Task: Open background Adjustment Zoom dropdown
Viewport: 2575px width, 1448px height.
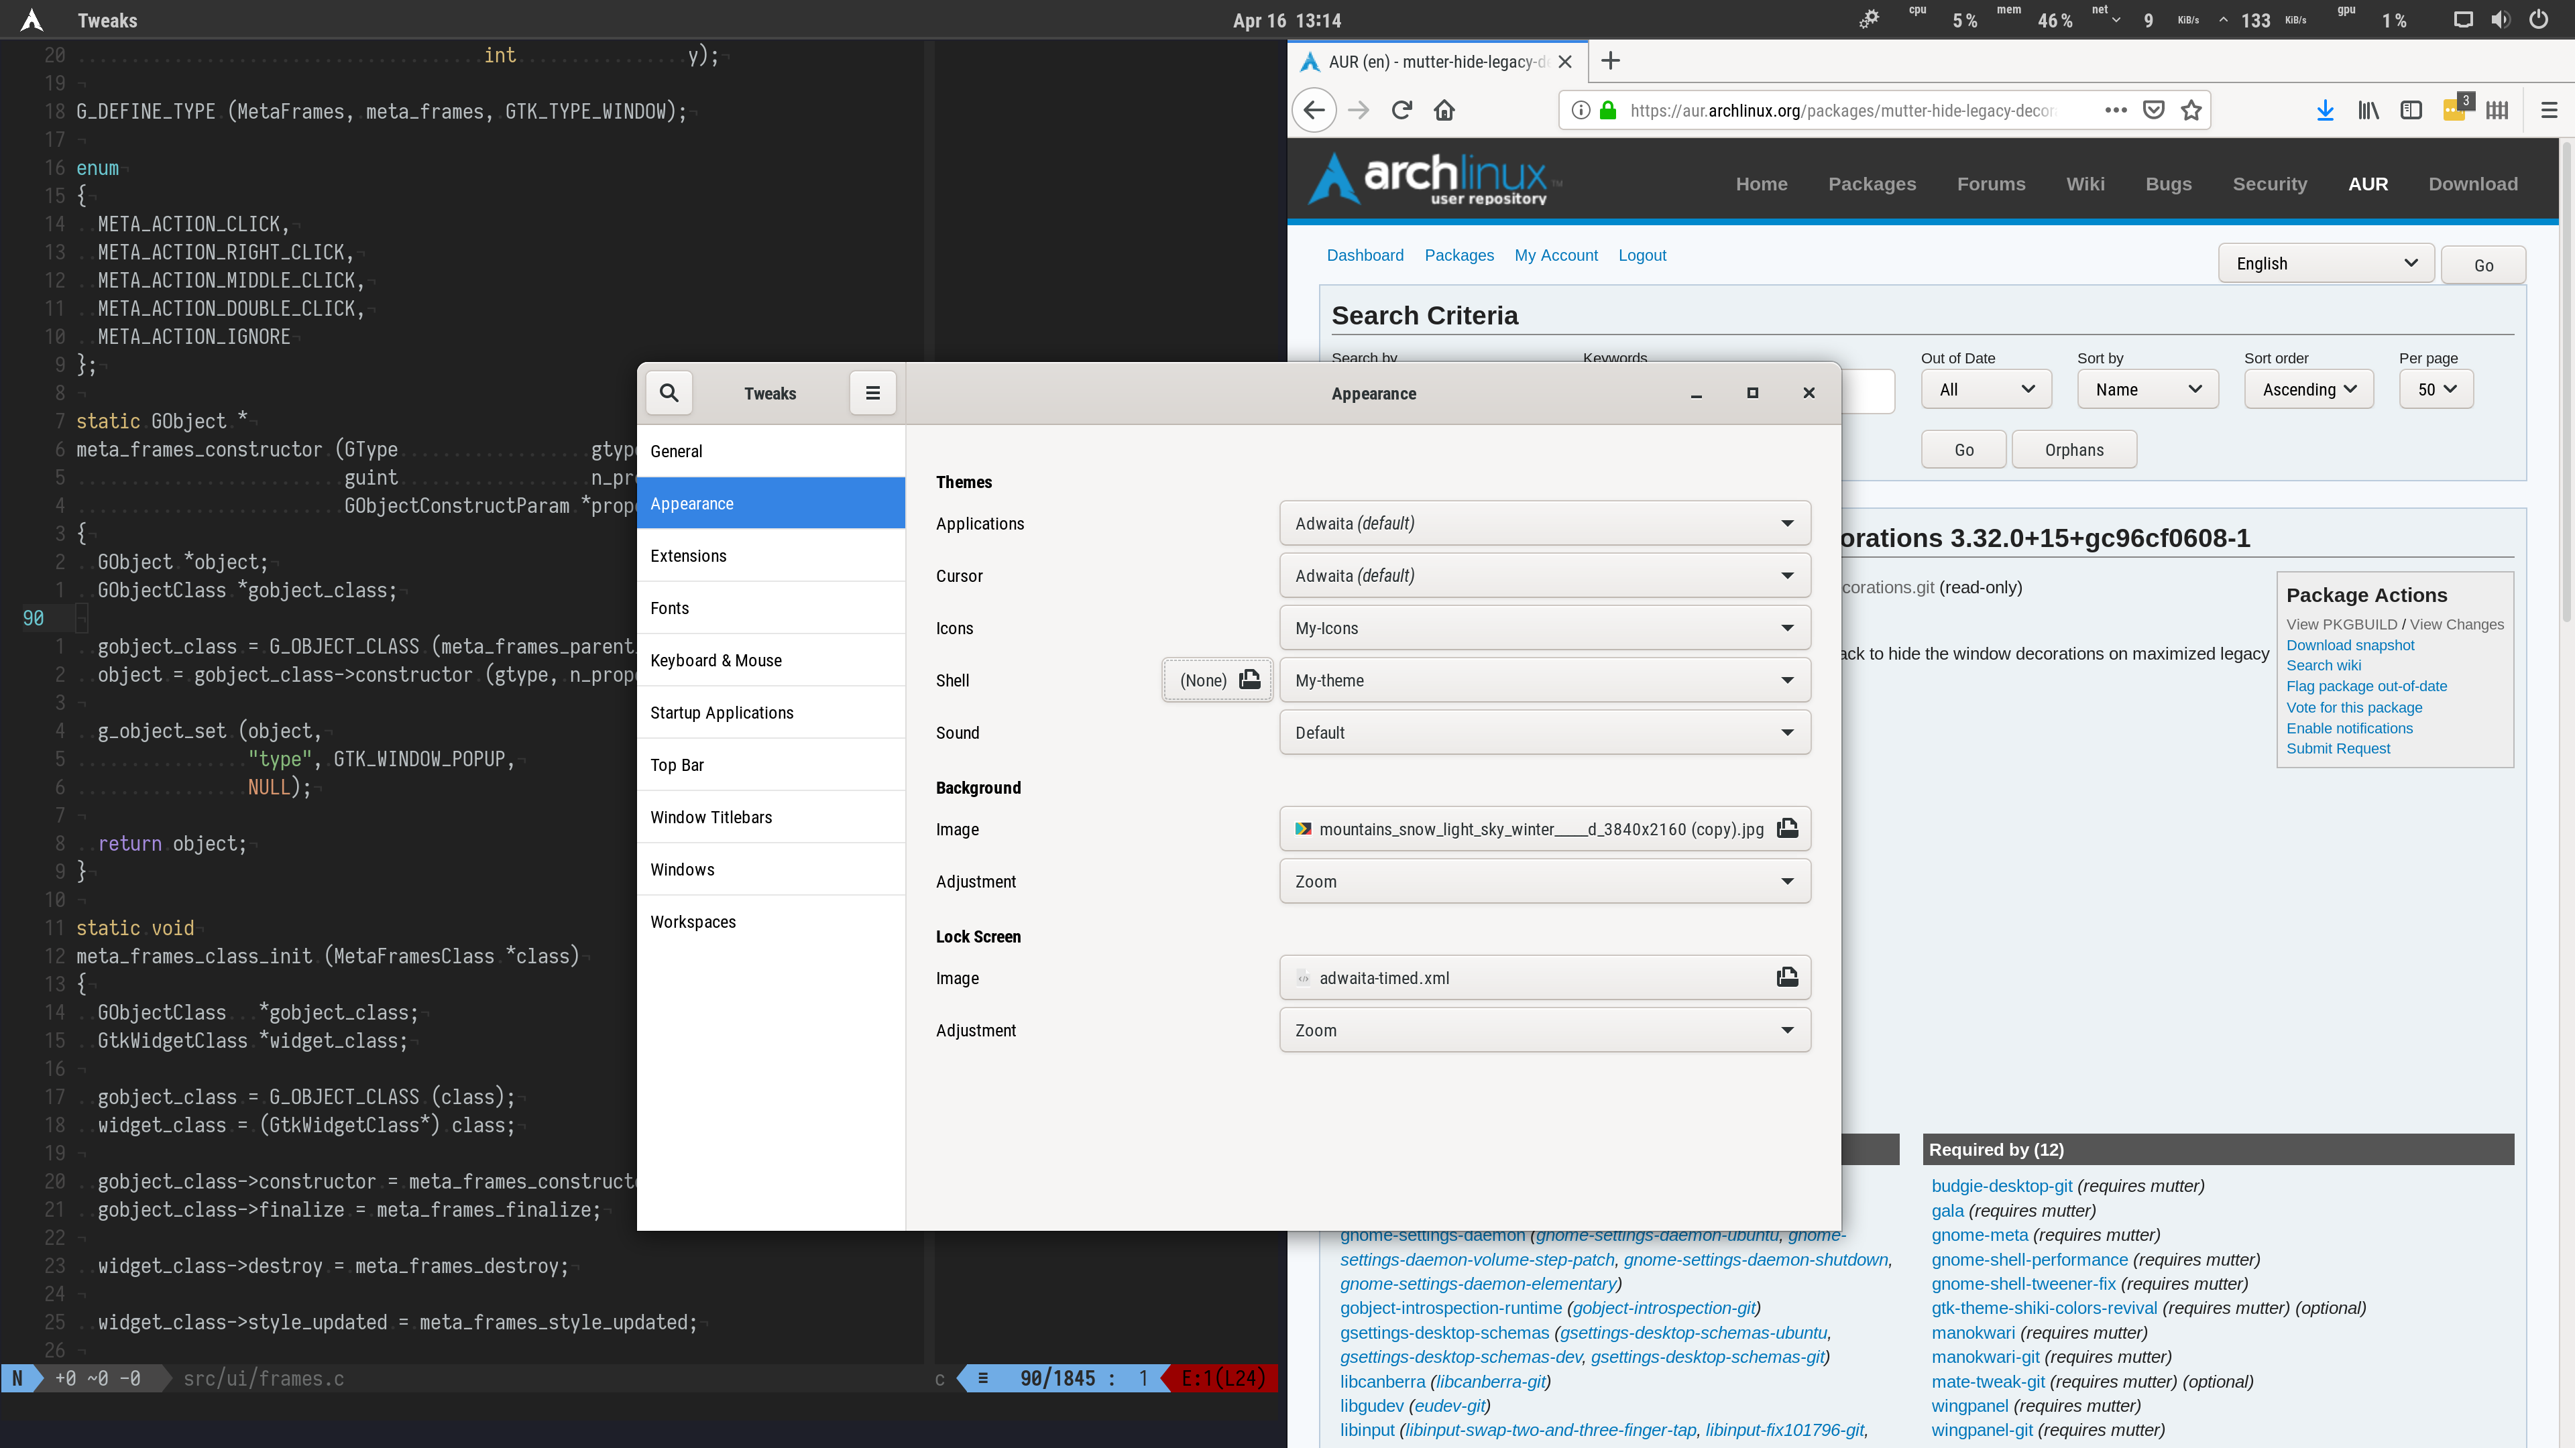Action: click(1544, 882)
